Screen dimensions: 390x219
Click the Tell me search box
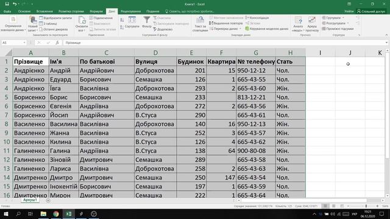click(190, 12)
